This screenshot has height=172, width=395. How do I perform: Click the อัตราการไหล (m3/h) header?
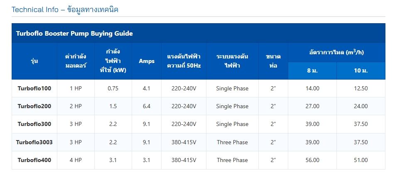[336, 53]
